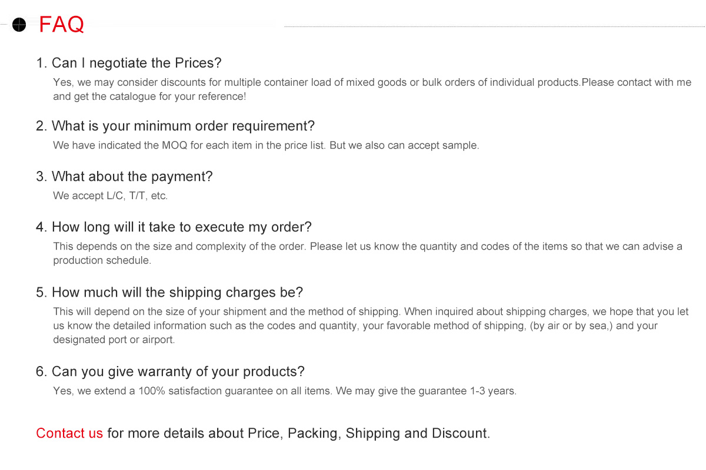Click the dotted horizontal line beside FAQ
The width and height of the screenshot is (706, 470).
[494, 26]
